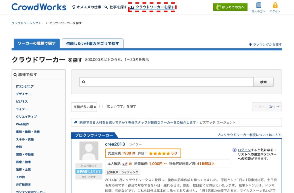Toggle the 「忙しいです」を隠す checkbox
The width and height of the screenshot is (294, 193).
[101, 107]
